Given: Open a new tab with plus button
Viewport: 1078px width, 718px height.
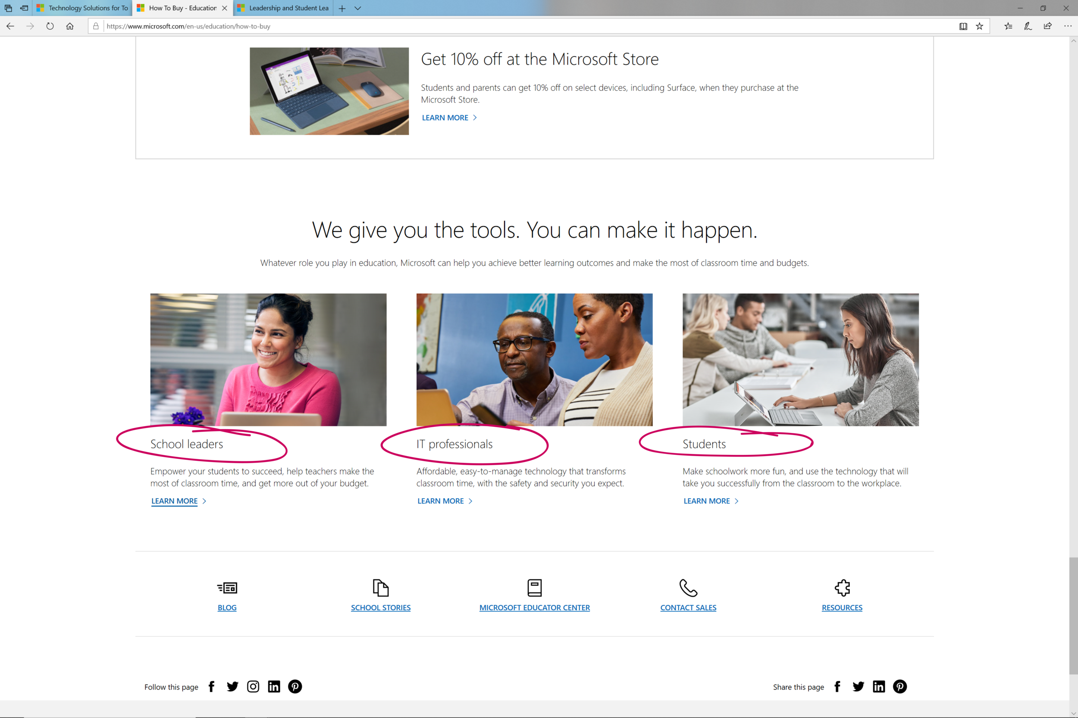Looking at the screenshot, I should coord(342,8).
